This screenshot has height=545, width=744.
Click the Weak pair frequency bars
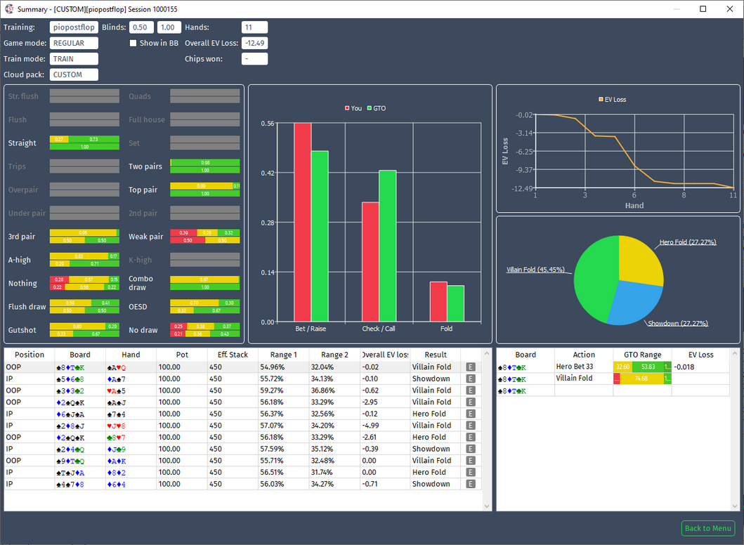pyautogui.click(x=205, y=236)
